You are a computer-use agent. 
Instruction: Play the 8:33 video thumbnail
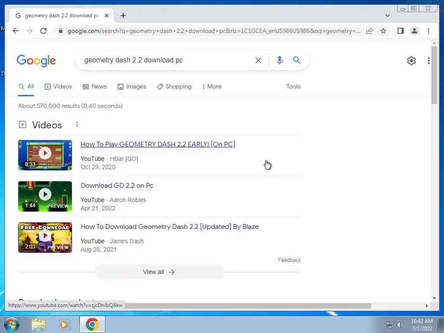(x=45, y=155)
